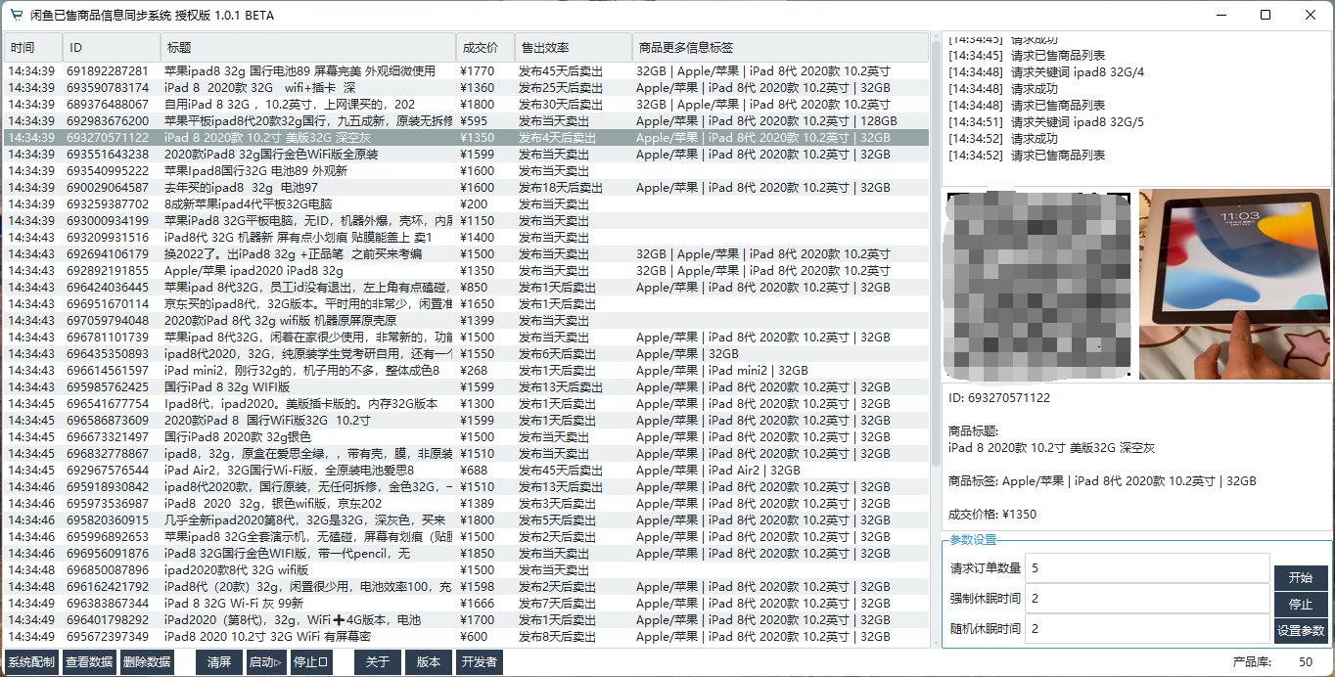Click the 停止 stop button in the bottom bar
1335x677 pixels.
[312, 662]
